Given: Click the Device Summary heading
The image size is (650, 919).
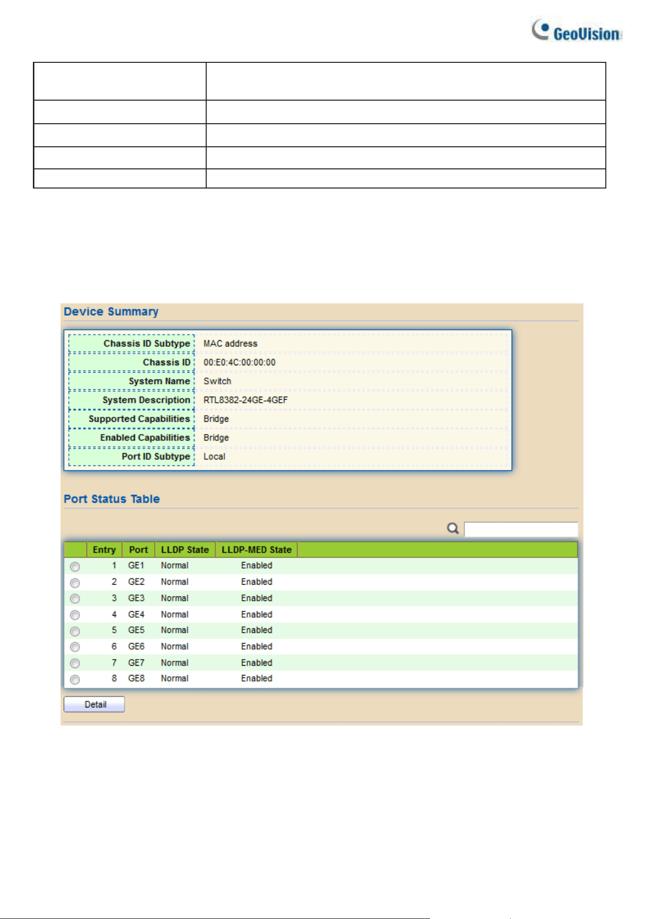Looking at the screenshot, I should click(x=111, y=312).
